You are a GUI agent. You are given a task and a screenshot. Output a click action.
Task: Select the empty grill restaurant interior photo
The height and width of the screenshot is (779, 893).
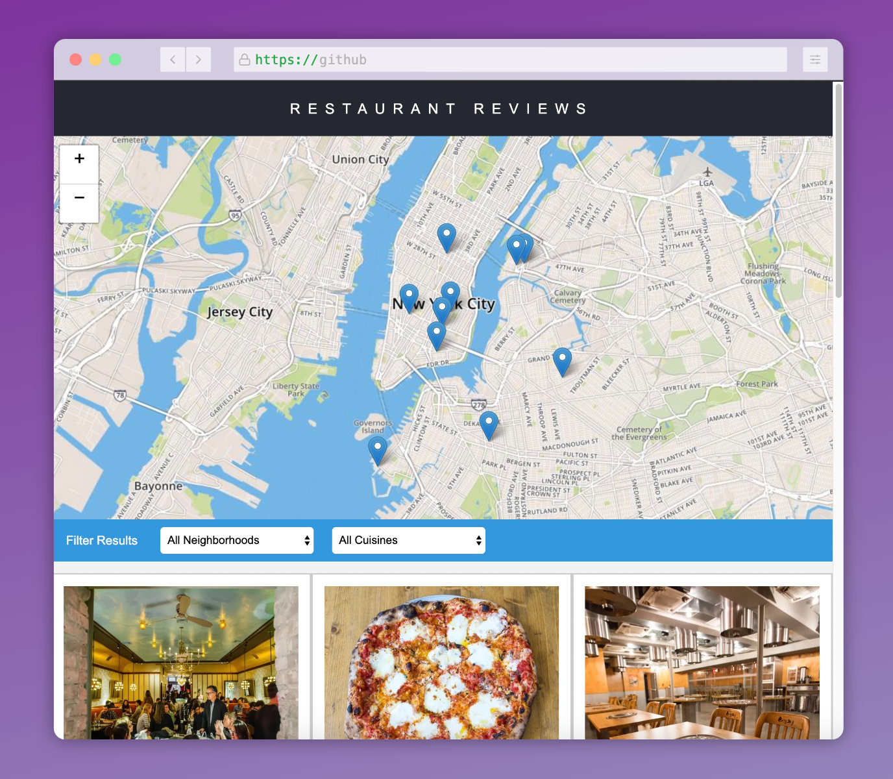coord(702,662)
